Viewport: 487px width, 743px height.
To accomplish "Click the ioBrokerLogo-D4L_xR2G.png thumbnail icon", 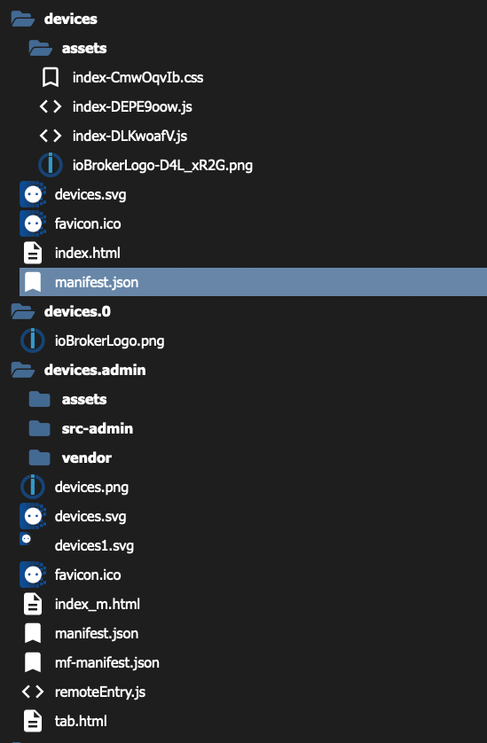I will click(51, 165).
